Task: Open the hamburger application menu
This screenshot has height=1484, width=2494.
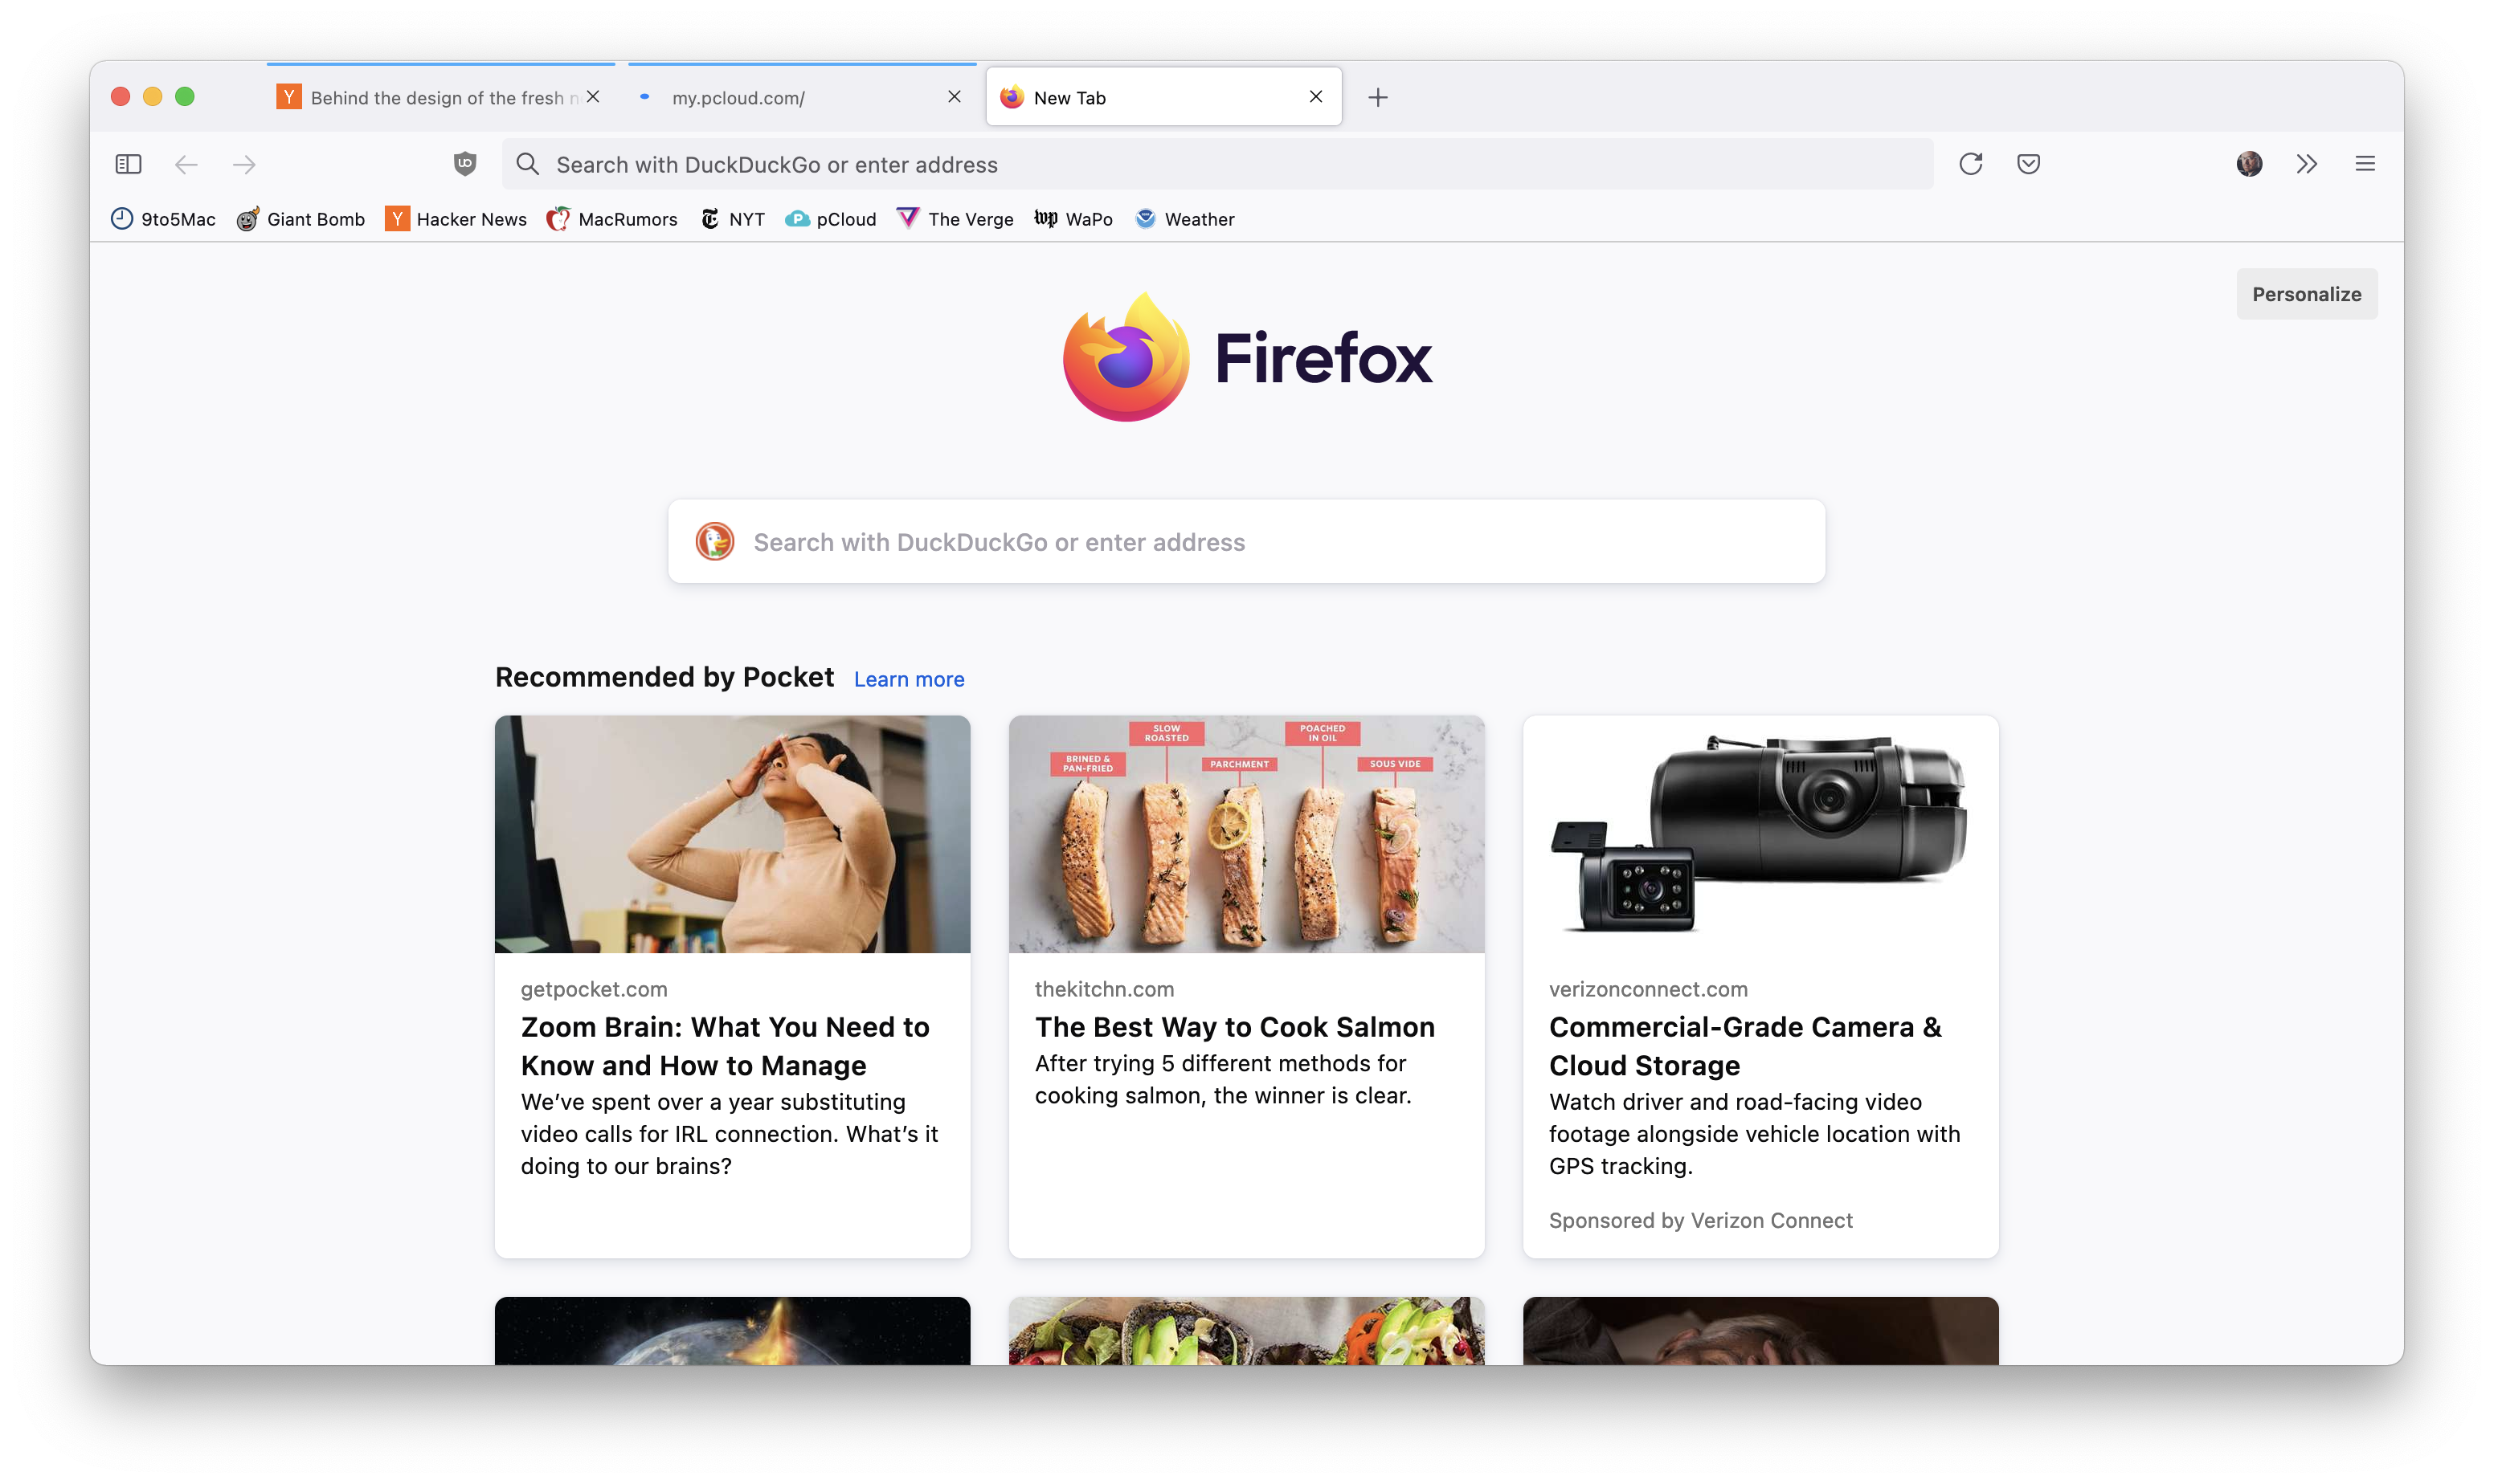Action: coord(2365,164)
